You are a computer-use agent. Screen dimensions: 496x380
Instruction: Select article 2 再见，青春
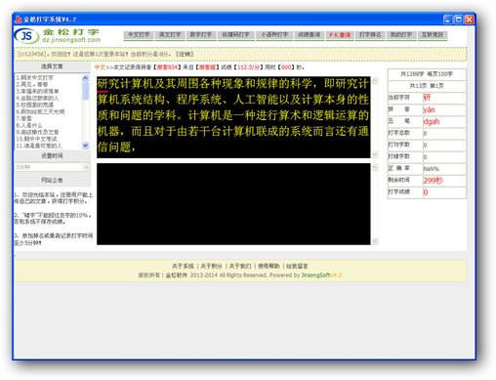click(x=32, y=84)
